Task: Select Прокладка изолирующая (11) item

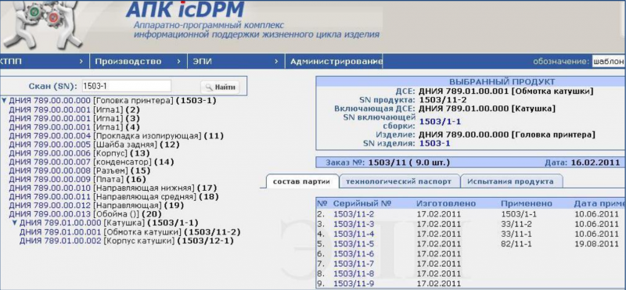Action: click(116, 136)
